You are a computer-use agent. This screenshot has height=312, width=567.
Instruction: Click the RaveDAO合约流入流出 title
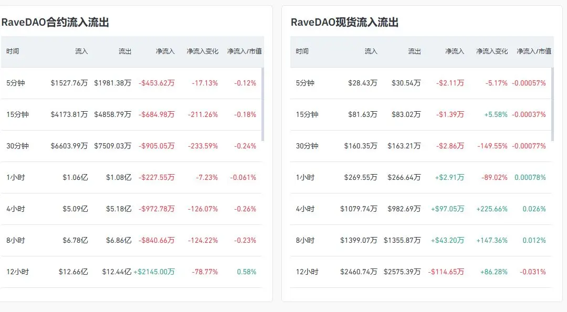pyautogui.click(x=55, y=23)
